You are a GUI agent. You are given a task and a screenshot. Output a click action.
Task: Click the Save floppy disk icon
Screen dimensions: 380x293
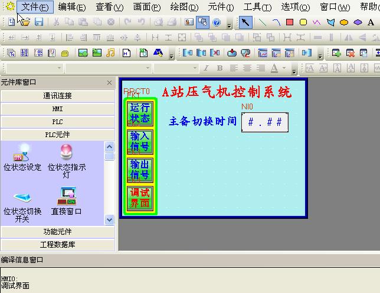pyautogui.click(x=39, y=22)
